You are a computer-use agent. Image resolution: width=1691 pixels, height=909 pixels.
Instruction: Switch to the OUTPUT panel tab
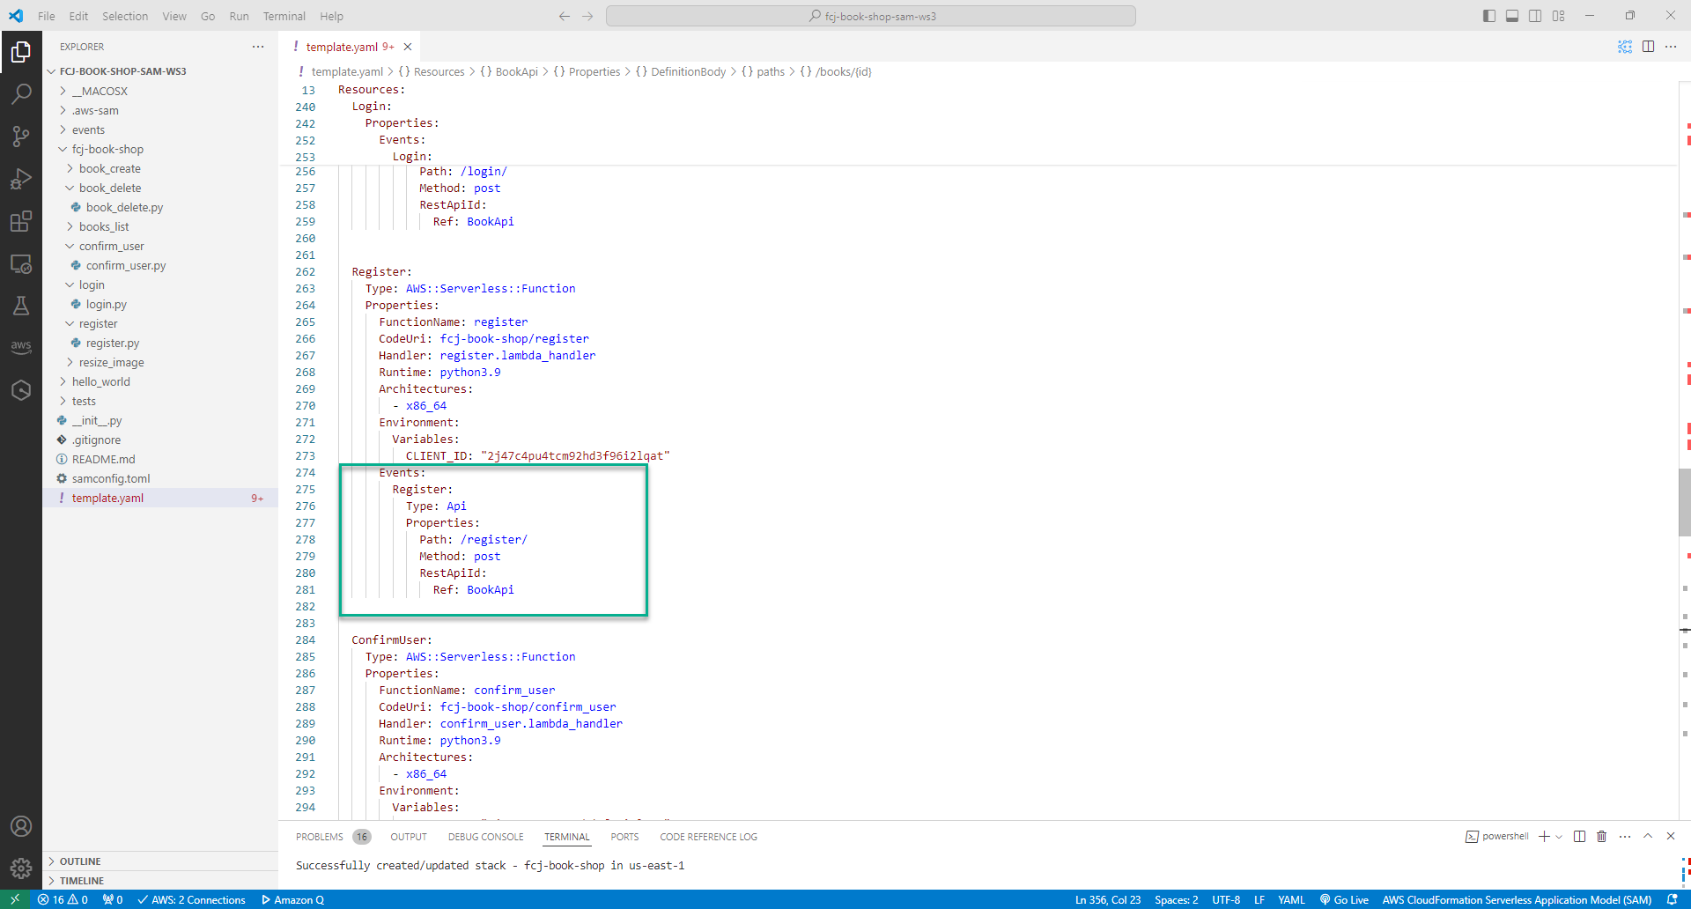[409, 837]
